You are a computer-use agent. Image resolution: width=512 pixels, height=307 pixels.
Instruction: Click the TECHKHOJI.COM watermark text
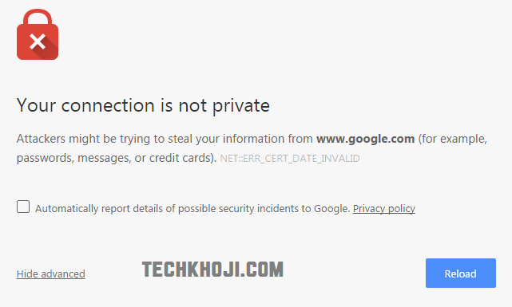tap(212, 270)
